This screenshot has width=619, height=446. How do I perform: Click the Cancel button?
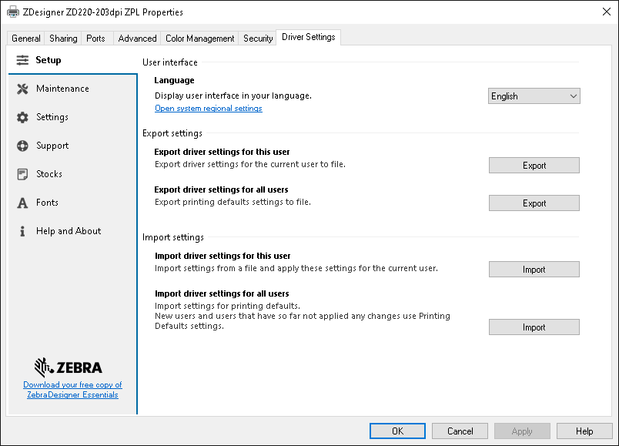460,431
